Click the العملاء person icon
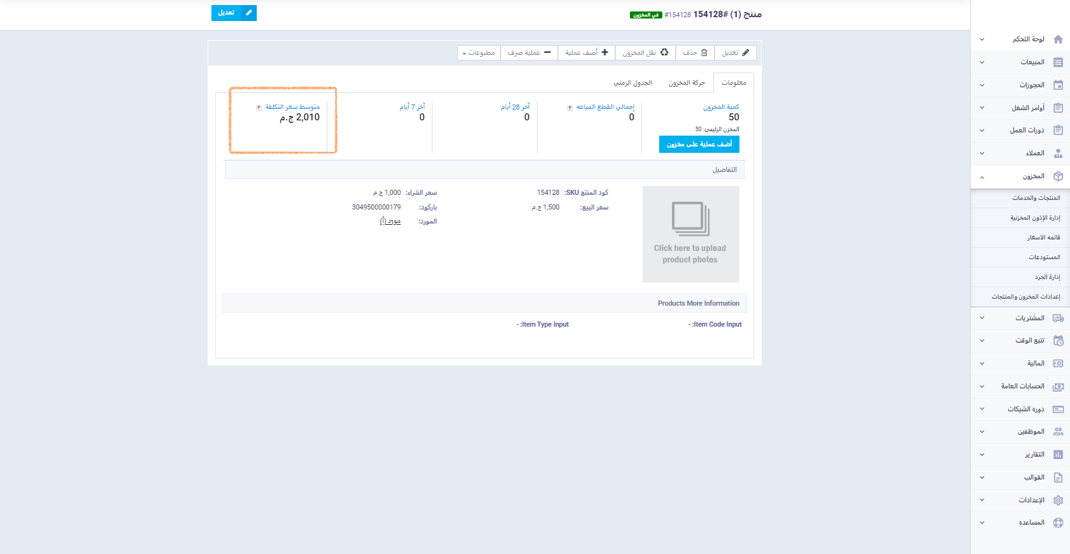This screenshot has width=1070, height=554. pos(1058,153)
